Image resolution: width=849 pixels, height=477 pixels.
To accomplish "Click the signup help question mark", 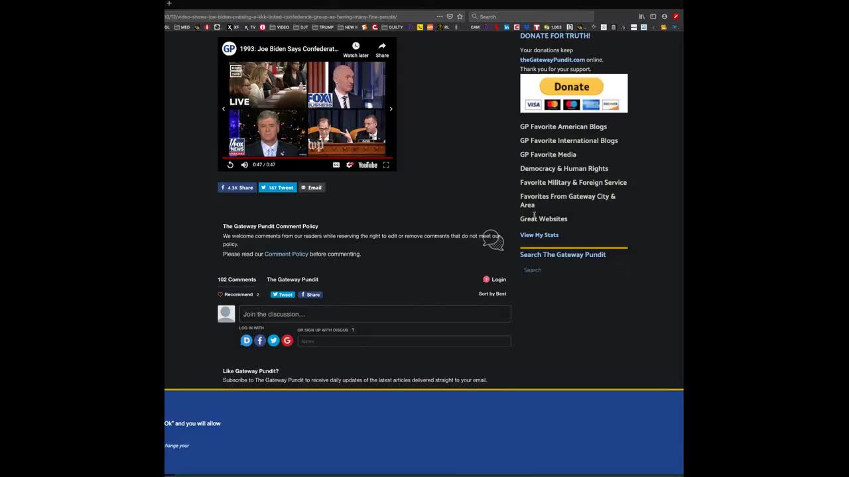I will click(353, 330).
